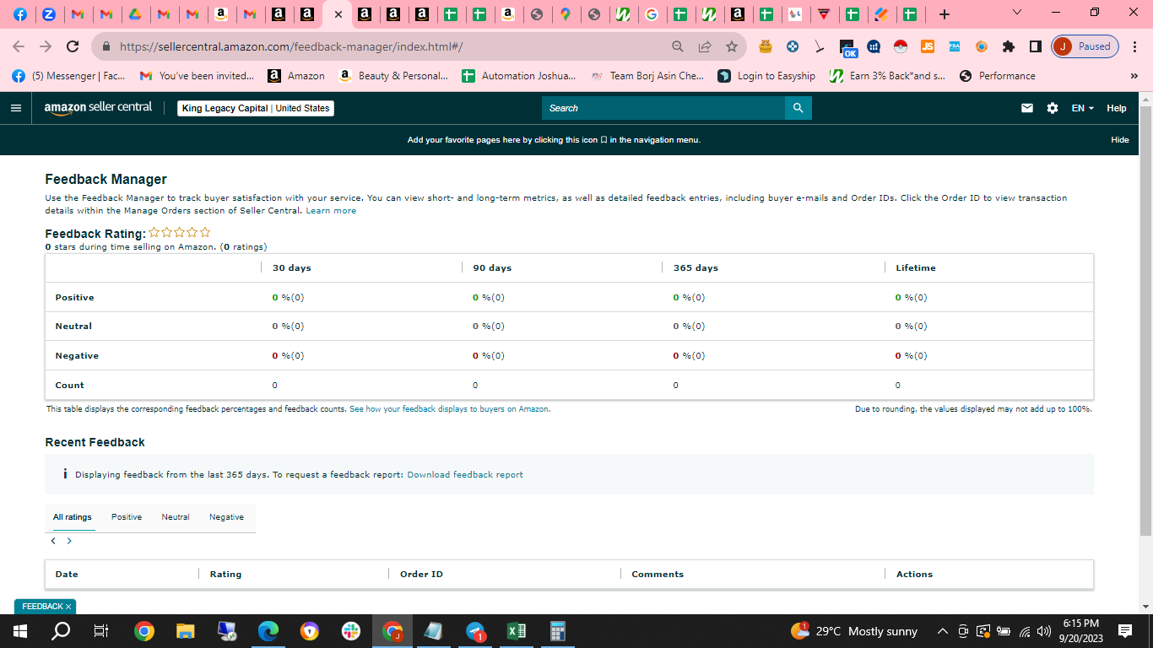The width and height of the screenshot is (1153, 648).
Task: Click the magnifier search button
Action: tap(798, 108)
